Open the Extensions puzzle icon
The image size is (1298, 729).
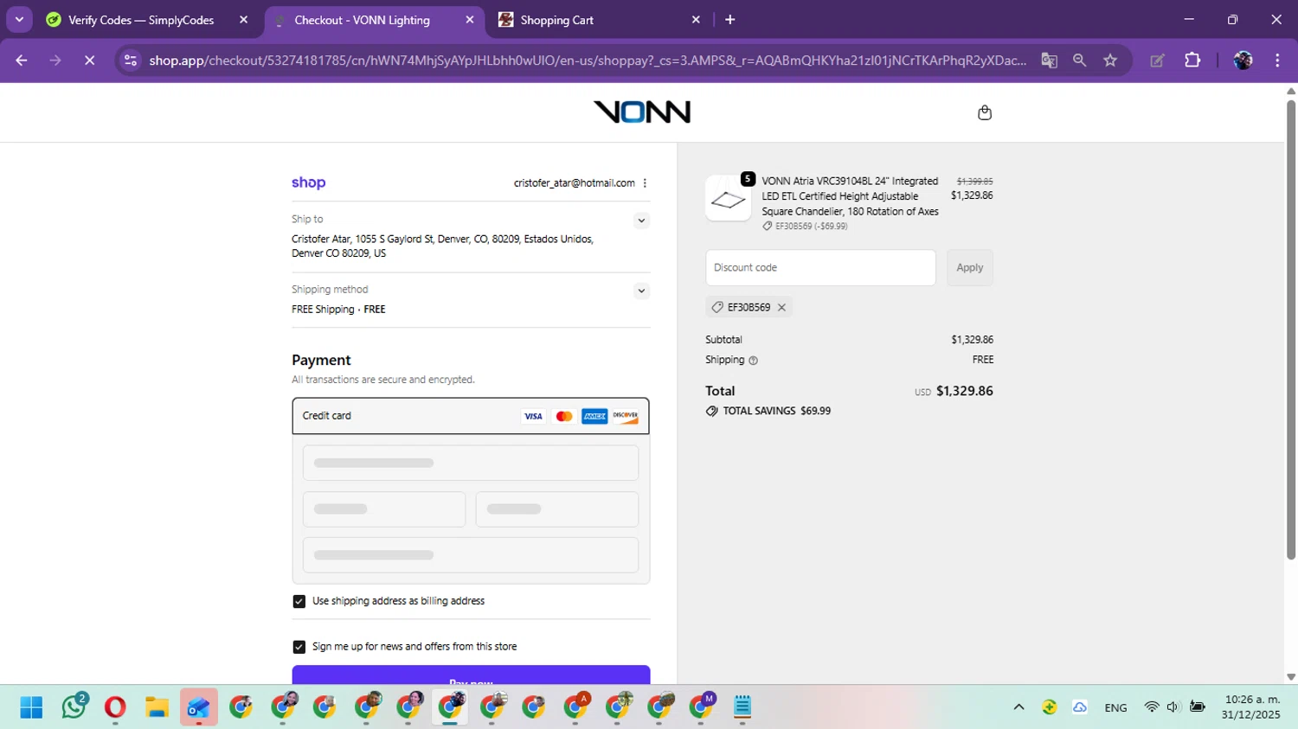[1192, 61]
